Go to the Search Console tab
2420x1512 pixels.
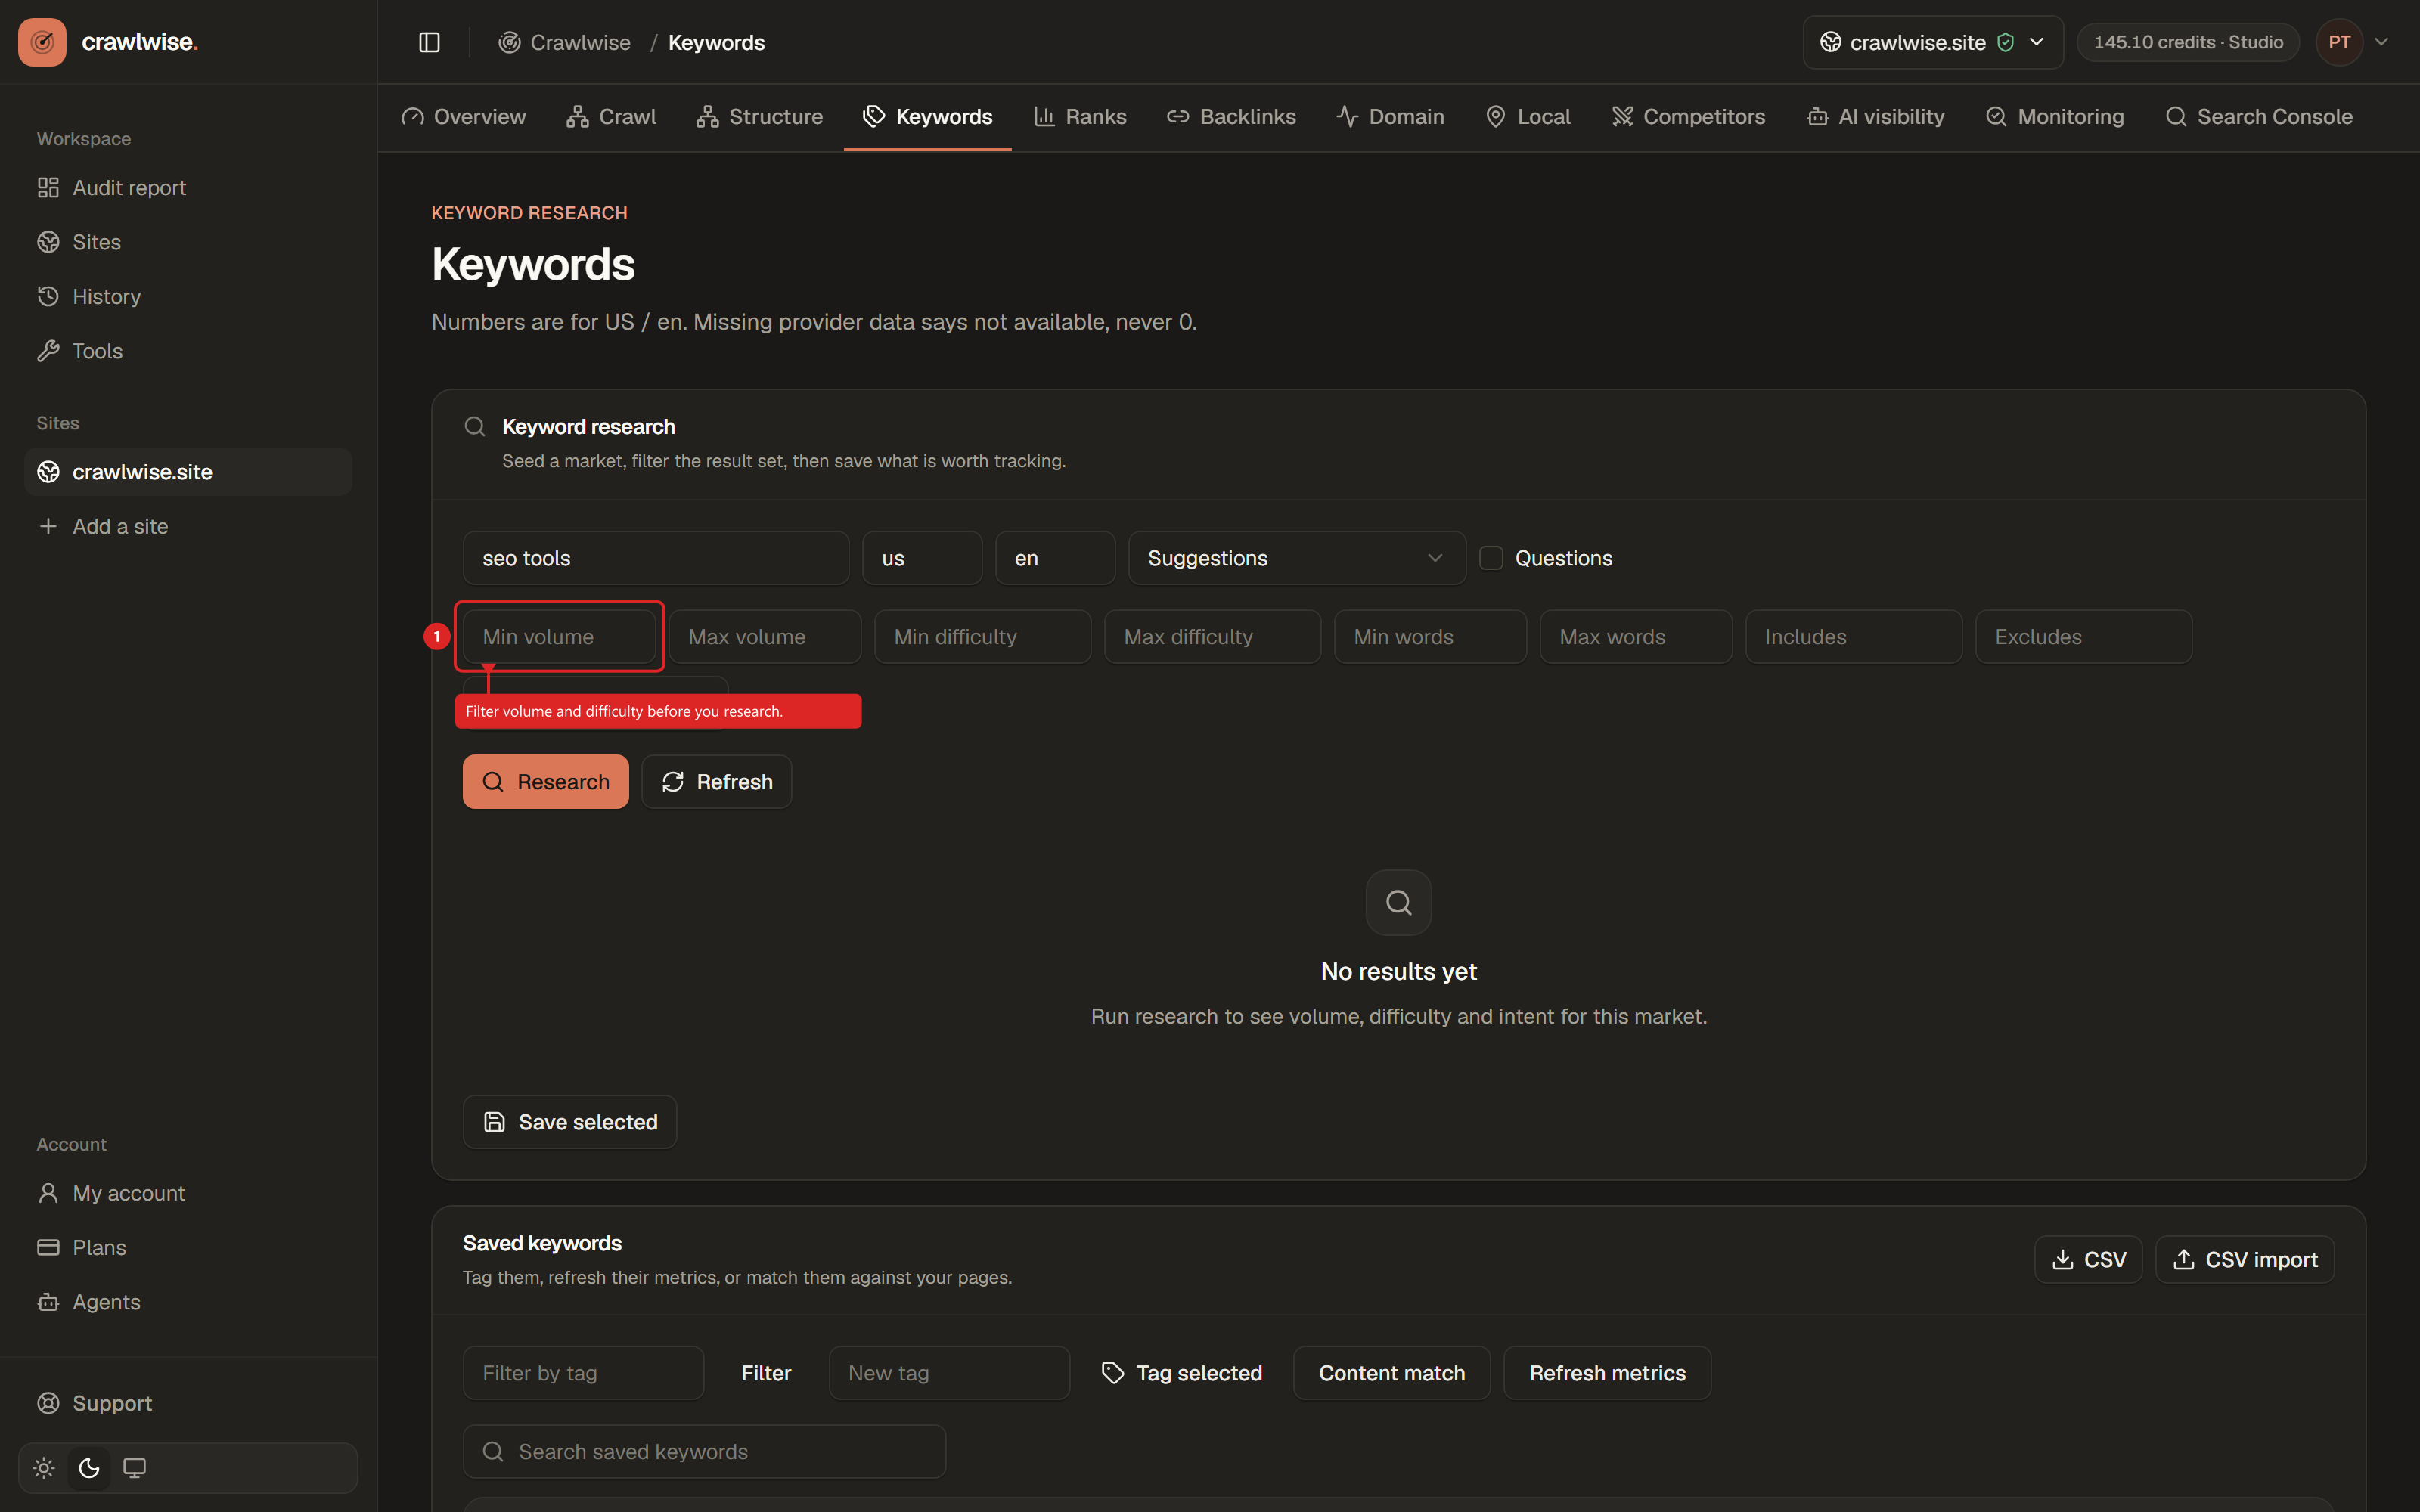[x=2259, y=117]
